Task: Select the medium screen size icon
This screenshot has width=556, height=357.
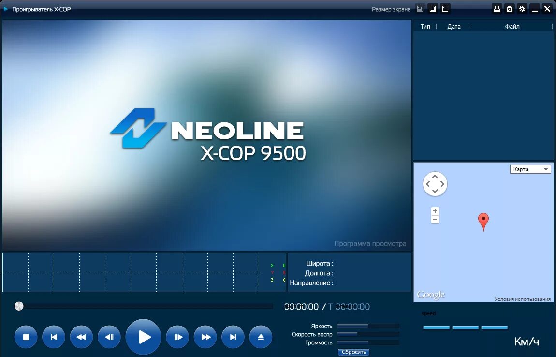Action: click(x=433, y=9)
